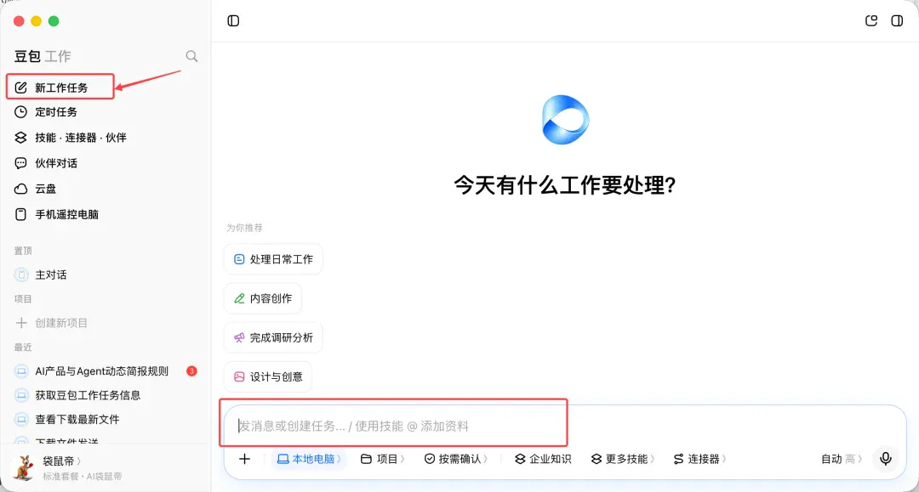Expand the 连接器 dropdown
Image resolution: width=919 pixels, height=492 pixels.
click(x=699, y=459)
